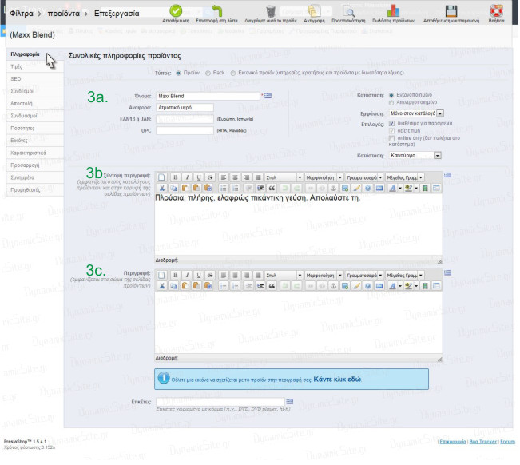
Task: Open the Εμφάνιση visibility dropdown
Action: pyautogui.click(x=416, y=113)
